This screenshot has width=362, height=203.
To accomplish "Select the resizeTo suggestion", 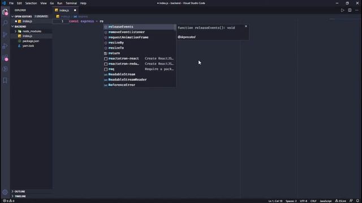I will [x=140, y=48].
